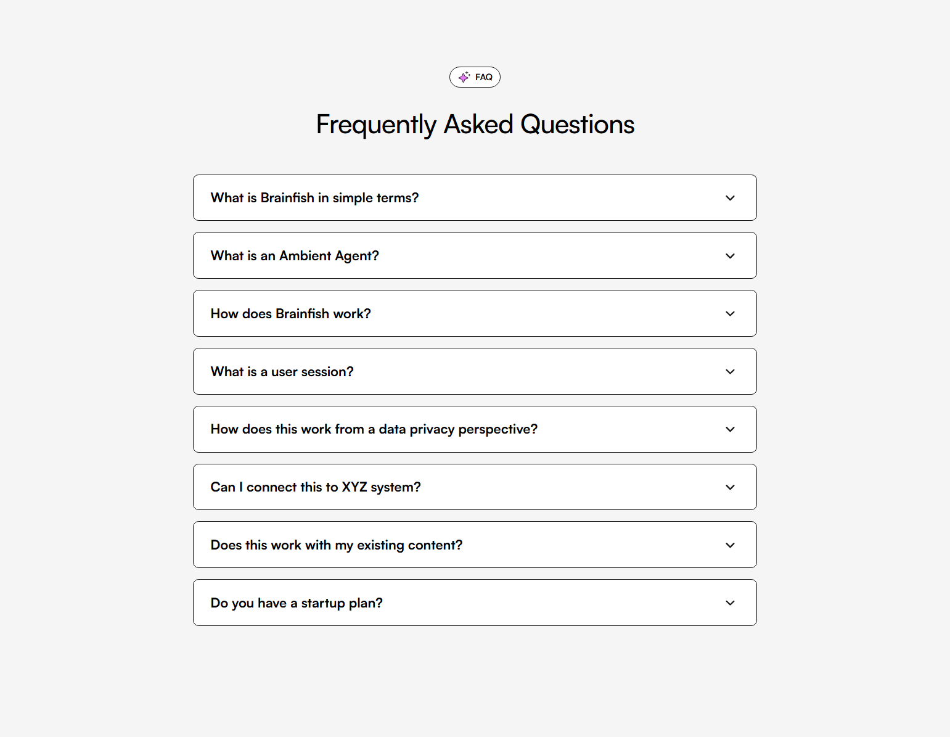Click the FAQ badge pill
This screenshot has width=950, height=737.
475,77
